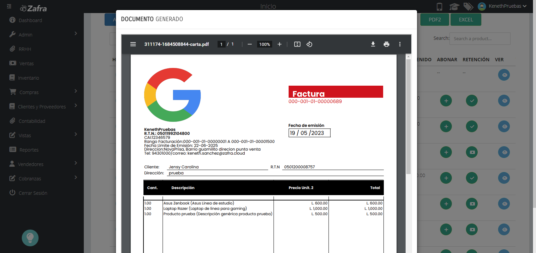Click the ABONAR column header

[x=447, y=60]
